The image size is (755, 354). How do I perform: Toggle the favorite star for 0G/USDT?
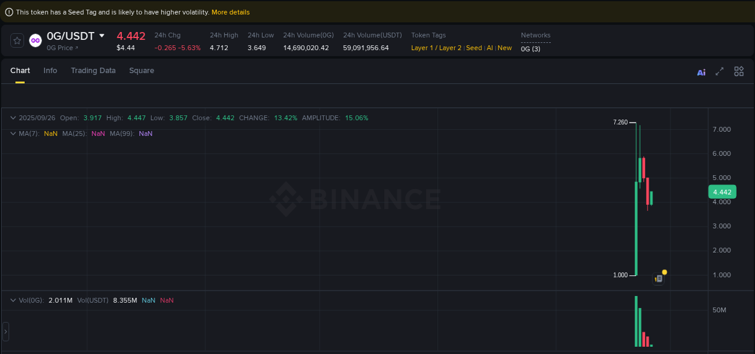(x=16, y=40)
